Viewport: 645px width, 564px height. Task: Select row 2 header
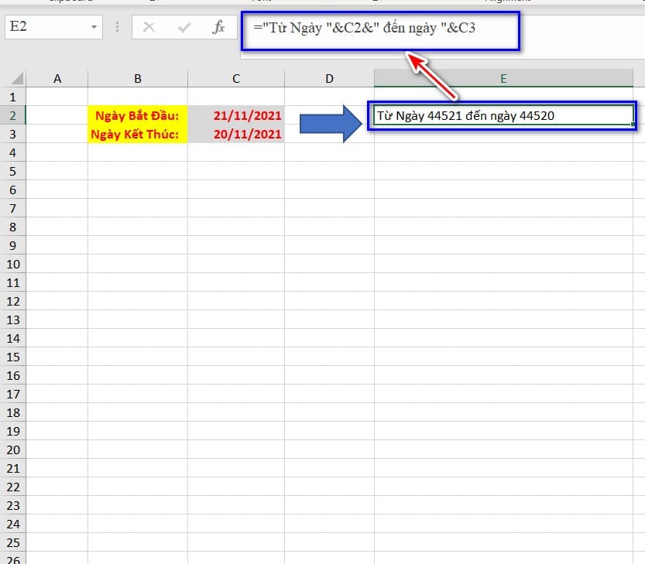13,115
